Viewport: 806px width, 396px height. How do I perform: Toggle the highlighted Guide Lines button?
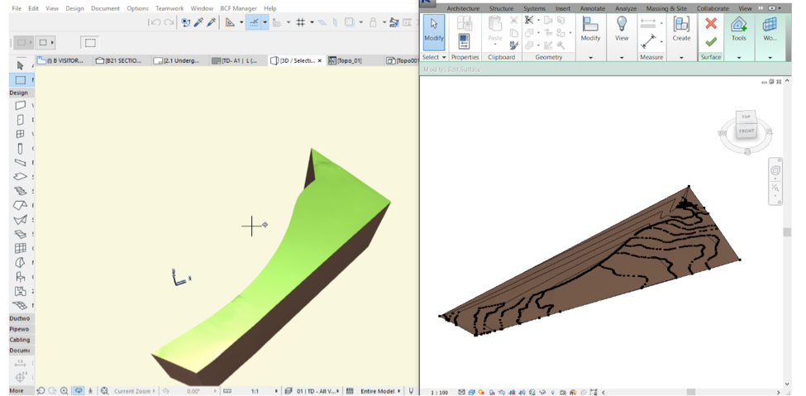pos(253,22)
